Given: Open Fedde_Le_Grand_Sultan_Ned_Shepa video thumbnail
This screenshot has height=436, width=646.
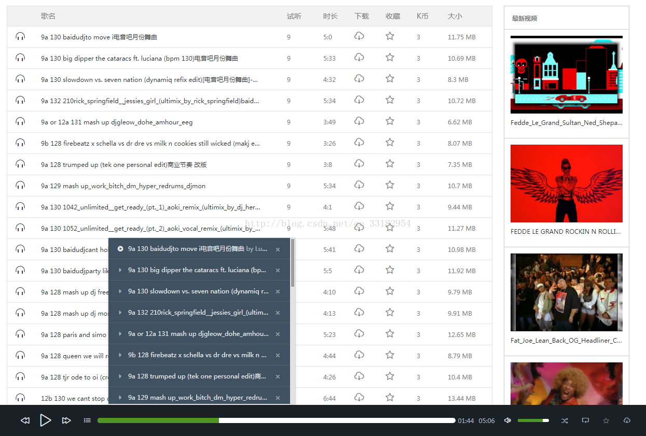Looking at the screenshot, I should coord(567,75).
